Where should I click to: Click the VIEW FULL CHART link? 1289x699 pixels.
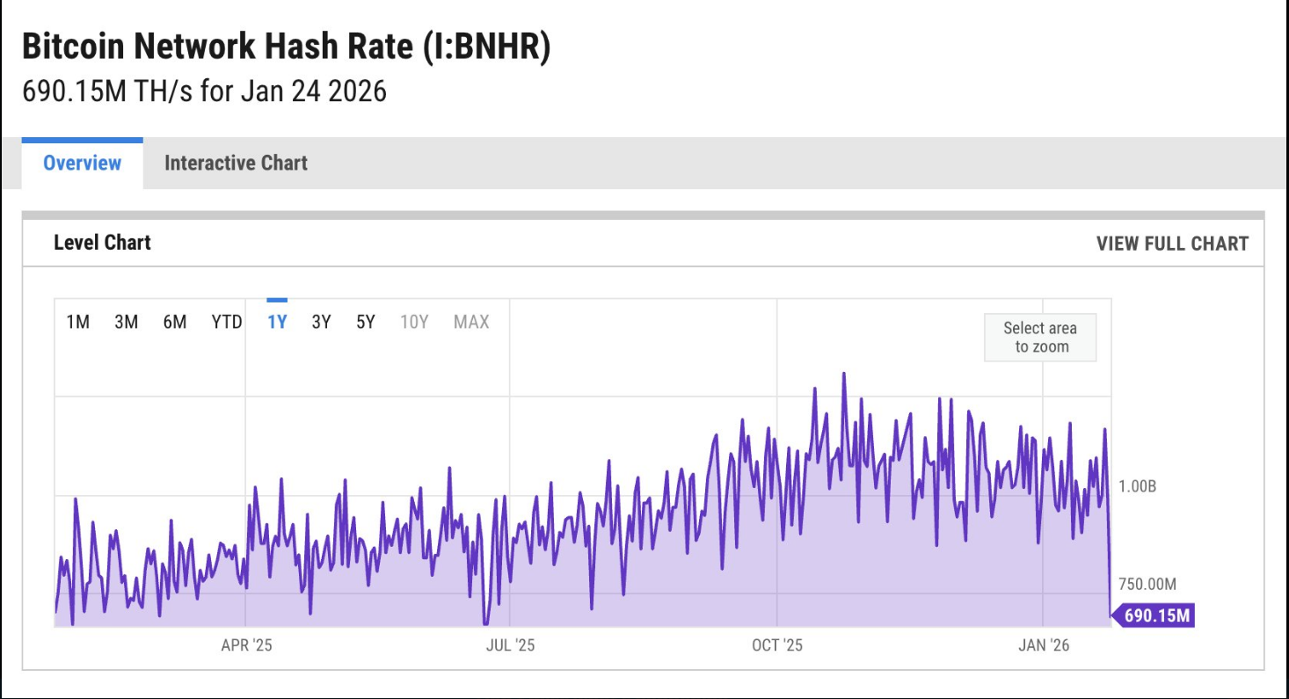click(x=1171, y=244)
